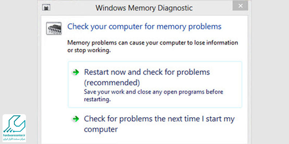This screenshot has width=289, height=144.
Task: Click the blank title bar area left of the close button
Action: pyautogui.click(x=212, y=8)
